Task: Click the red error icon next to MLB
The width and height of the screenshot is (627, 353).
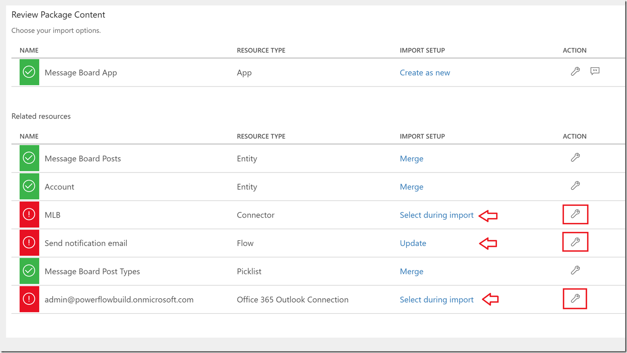Action: tap(29, 214)
